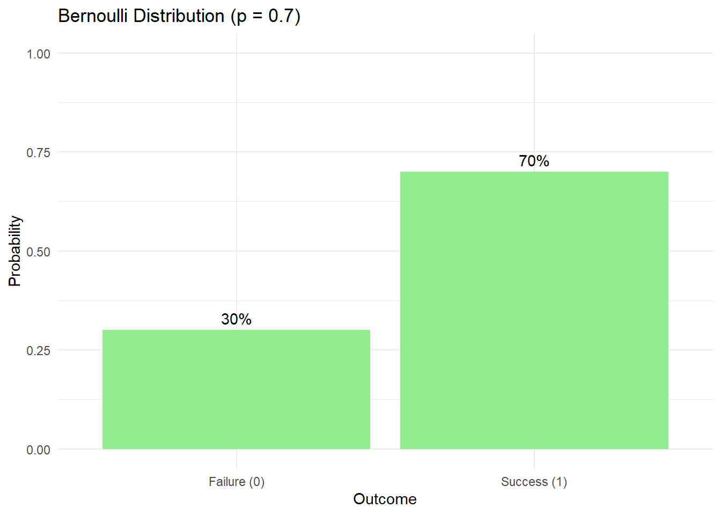Viewport: 721px width, 515px height.
Task: Click the 1.00 y-axis tick label
Action: (x=39, y=54)
